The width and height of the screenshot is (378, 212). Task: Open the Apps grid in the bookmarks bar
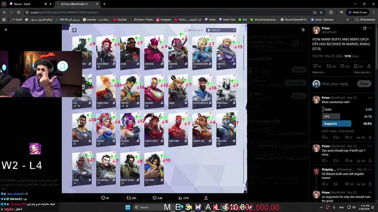(x=4, y=20)
